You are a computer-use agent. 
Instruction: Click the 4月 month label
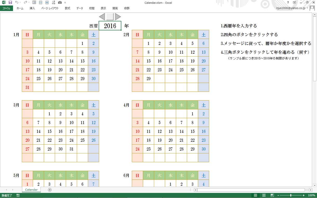(127, 105)
